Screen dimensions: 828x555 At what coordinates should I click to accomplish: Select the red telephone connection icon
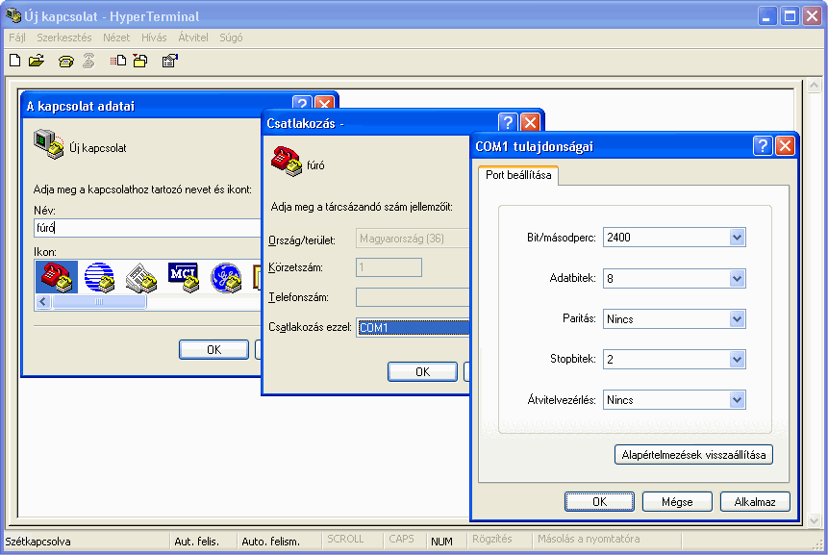tap(57, 277)
